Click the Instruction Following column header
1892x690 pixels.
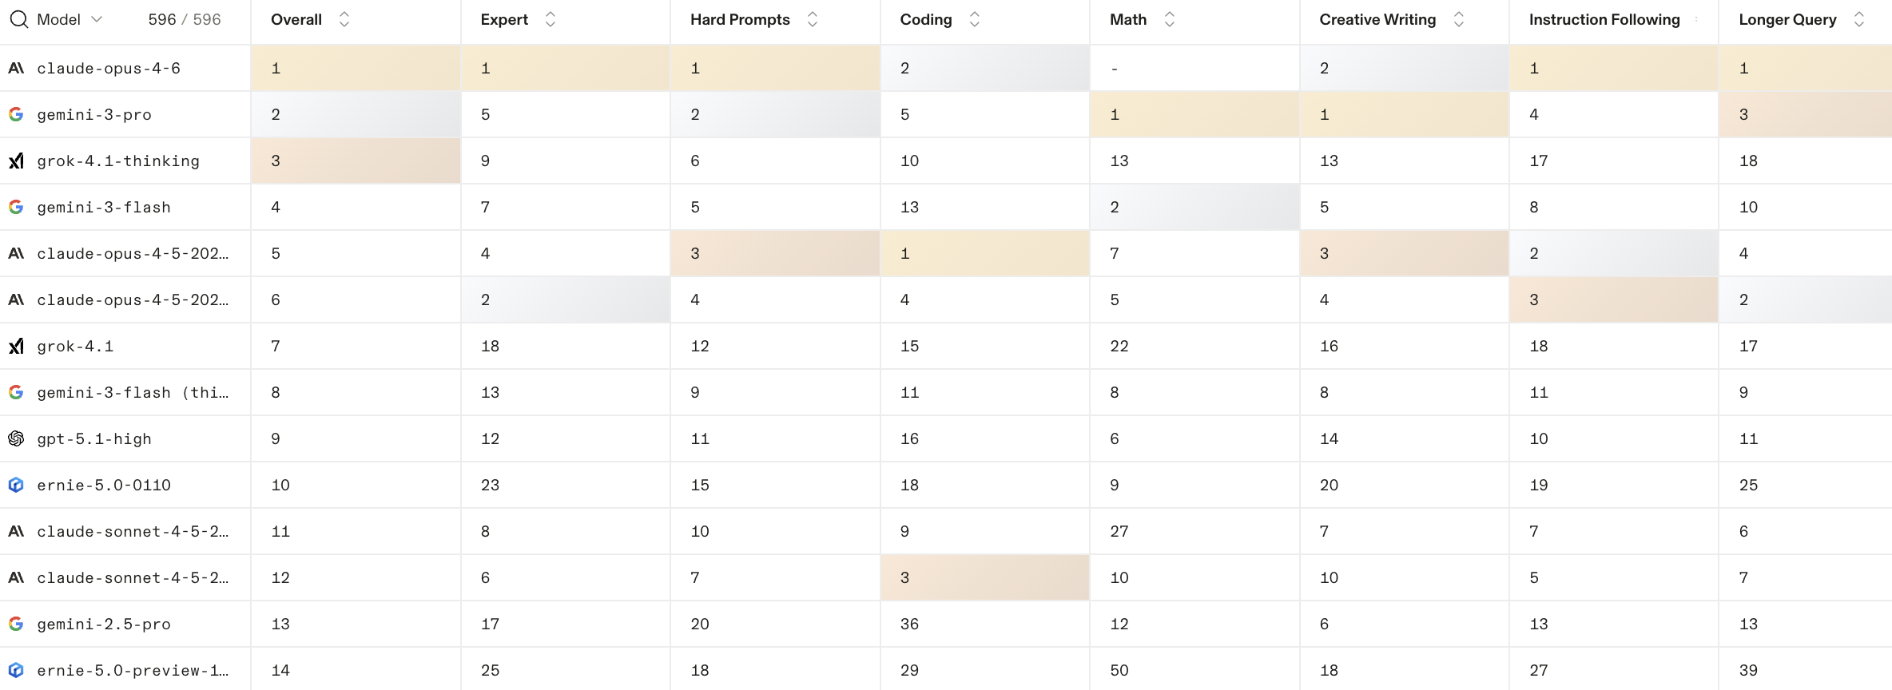(x=1604, y=19)
